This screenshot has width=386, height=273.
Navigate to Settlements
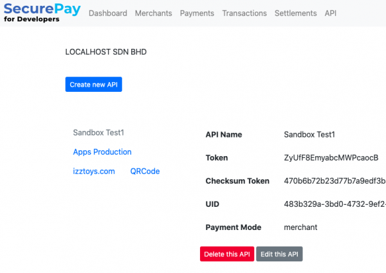tap(296, 13)
